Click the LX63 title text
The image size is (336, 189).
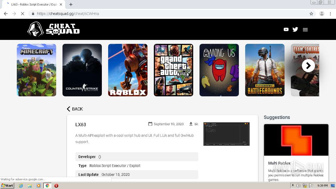[x=81, y=124]
